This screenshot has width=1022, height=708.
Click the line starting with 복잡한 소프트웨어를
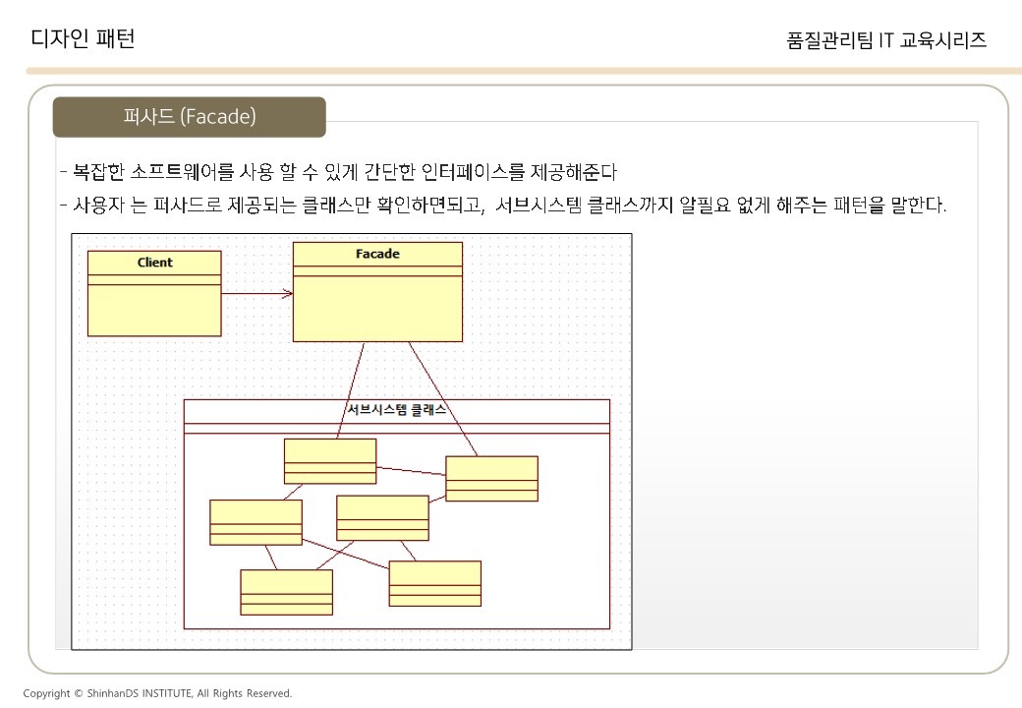338,172
